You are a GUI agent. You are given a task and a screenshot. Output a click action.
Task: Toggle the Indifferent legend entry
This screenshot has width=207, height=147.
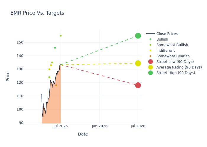click(x=165, y=51)
